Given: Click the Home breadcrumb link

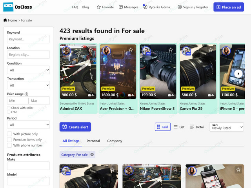Looking at the screenshot, I should pos(13,20).
